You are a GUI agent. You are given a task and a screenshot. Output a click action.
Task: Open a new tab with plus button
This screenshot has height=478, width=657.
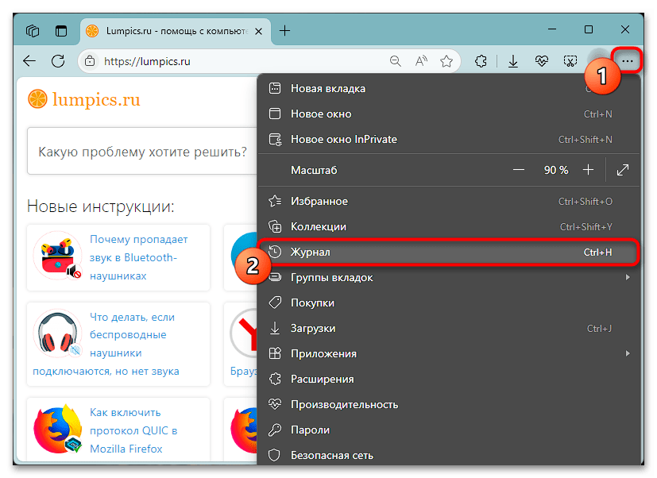click(284, 30)
